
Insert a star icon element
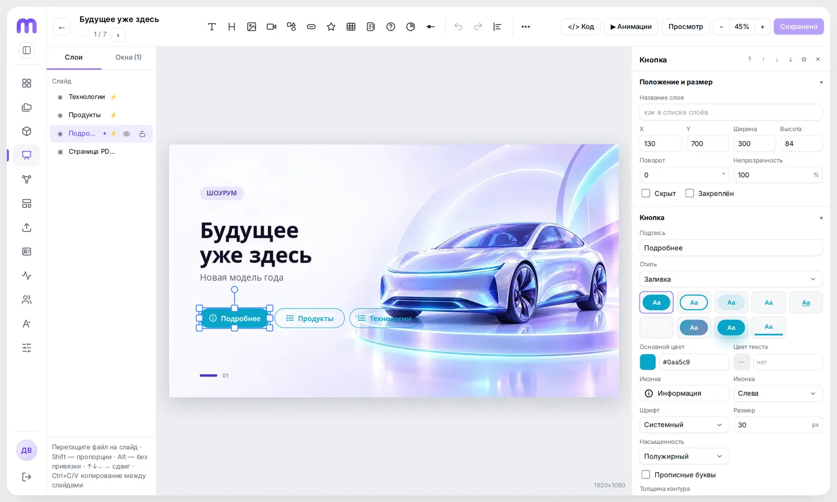(331, 27)
